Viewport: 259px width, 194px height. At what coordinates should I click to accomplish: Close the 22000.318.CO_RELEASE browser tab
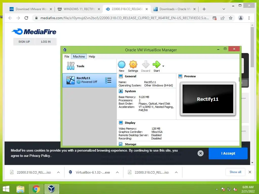[x=146, y=9]
